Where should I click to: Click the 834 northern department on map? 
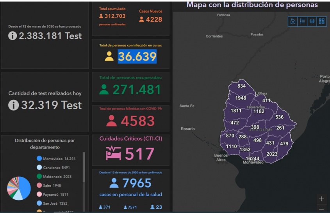tap(241, 86)
